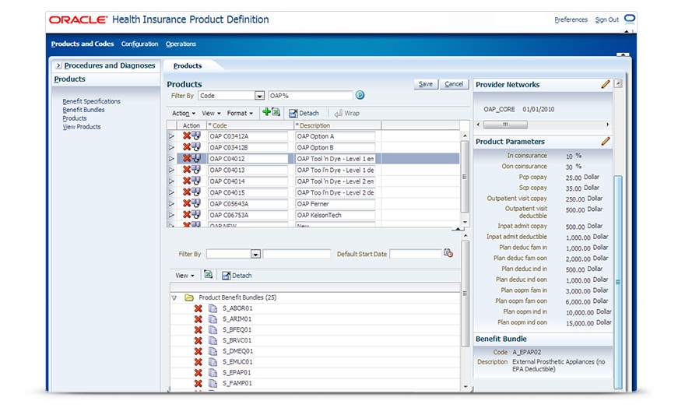Click Product Parameters pencil edit icon
Screen dimensions: 685x415
click(606, 141)
